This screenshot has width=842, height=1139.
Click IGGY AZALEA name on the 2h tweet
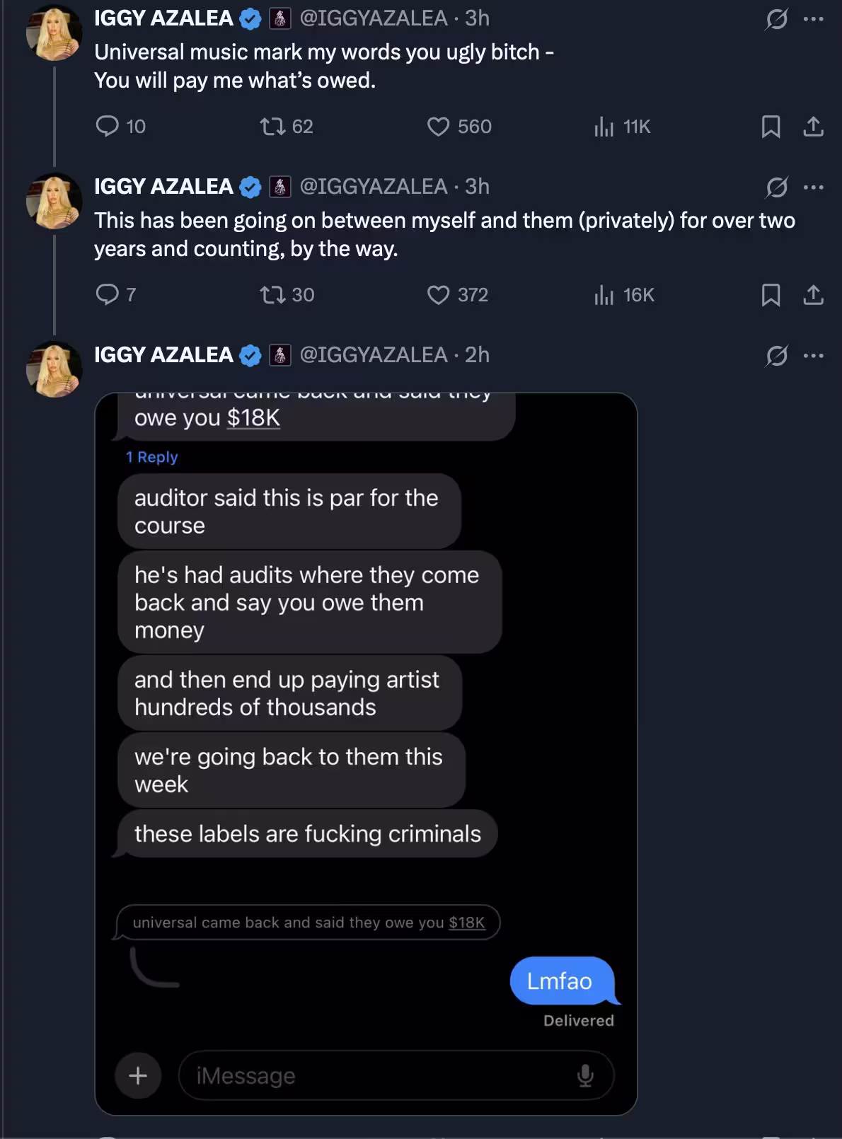point(163,354)
